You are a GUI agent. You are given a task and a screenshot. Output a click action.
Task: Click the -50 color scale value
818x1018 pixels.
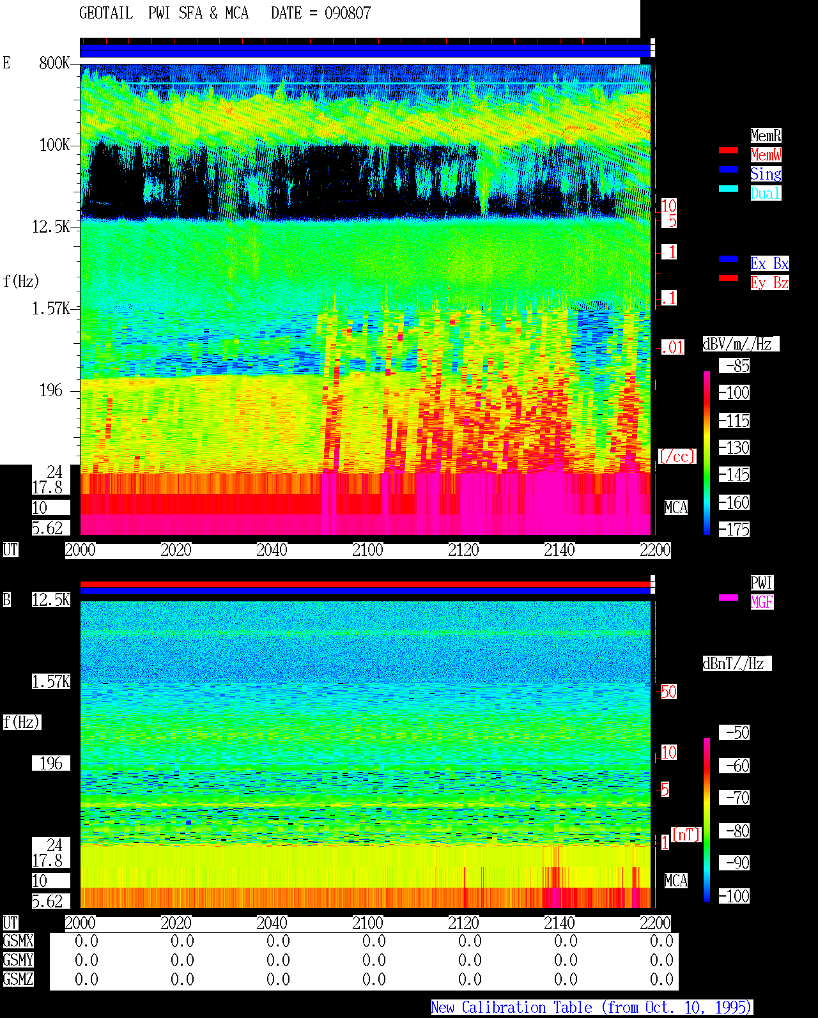click(734, 732)
